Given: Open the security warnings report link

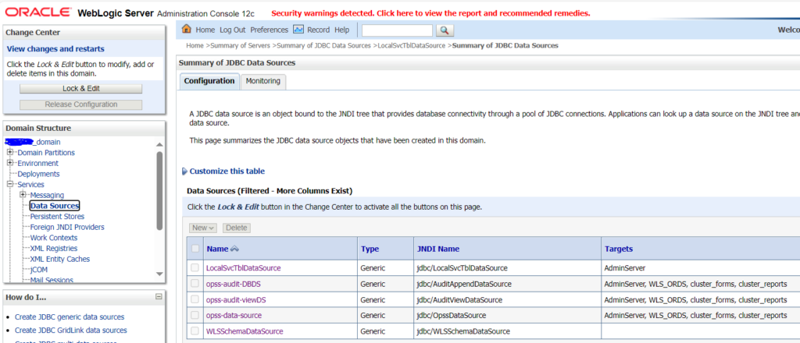Looking at the screenshot, I should click(x=430, y=13).
